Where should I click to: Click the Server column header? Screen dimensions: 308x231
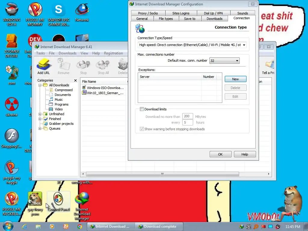click(170, 77)
